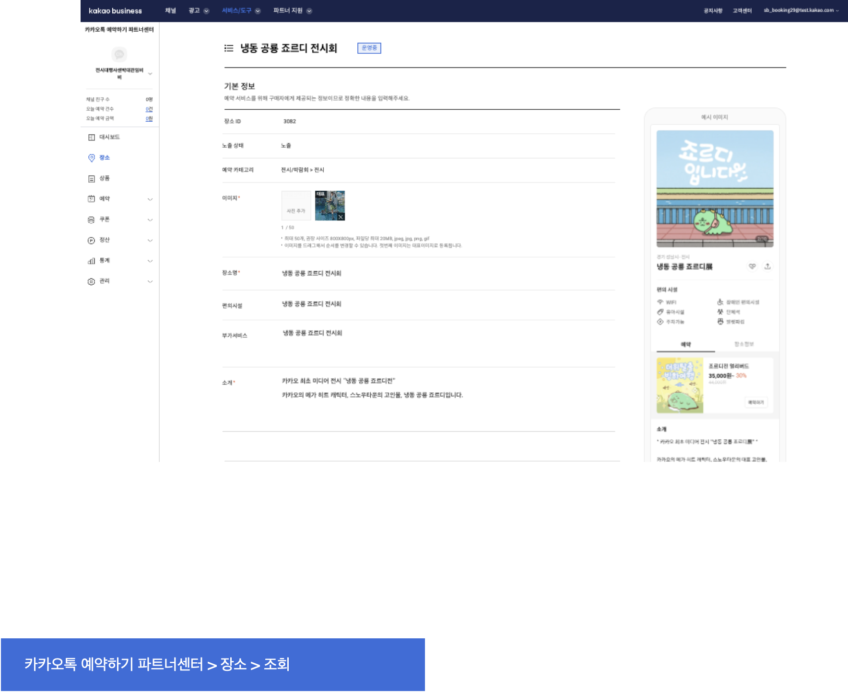Viewport: 848px width, 692px height.
Task: Open the 채널 menu in top bar
Action: (170, 11)
